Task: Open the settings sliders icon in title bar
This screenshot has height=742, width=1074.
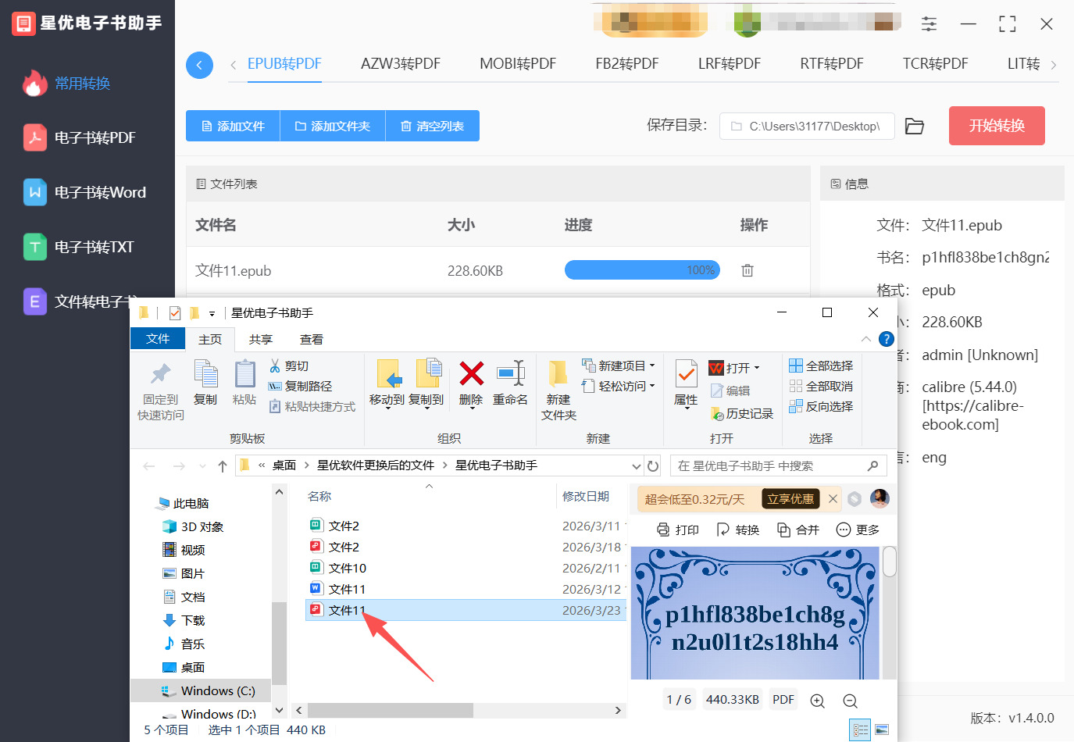Action: point(929,23)
